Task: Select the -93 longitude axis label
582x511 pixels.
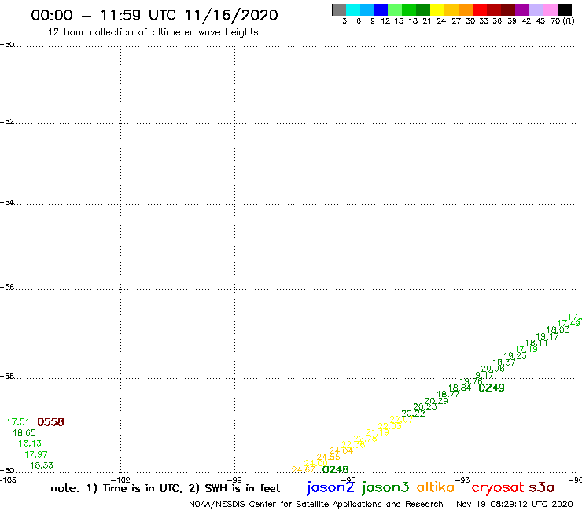Action: tap(462, 480)
